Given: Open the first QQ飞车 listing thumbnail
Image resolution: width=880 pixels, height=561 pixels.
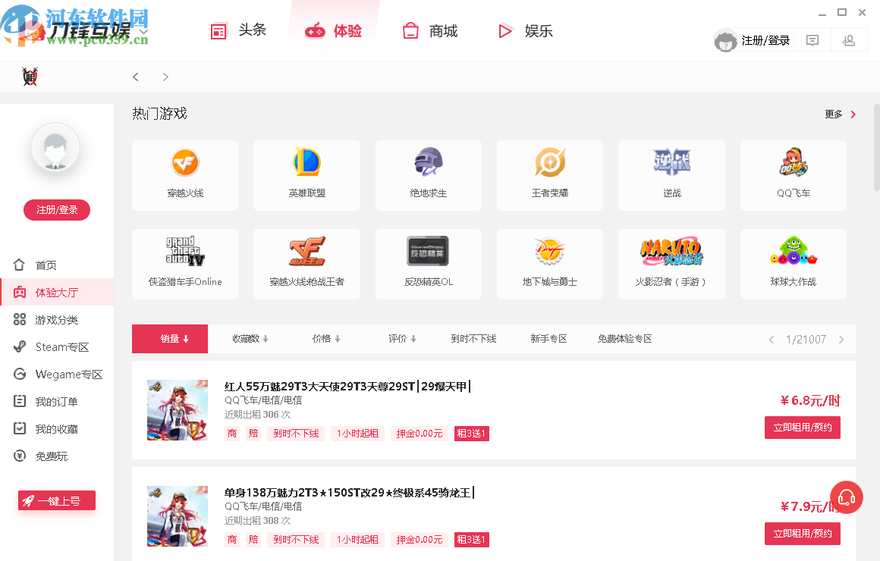Looking at the screenshot, I should click(177, 409).
